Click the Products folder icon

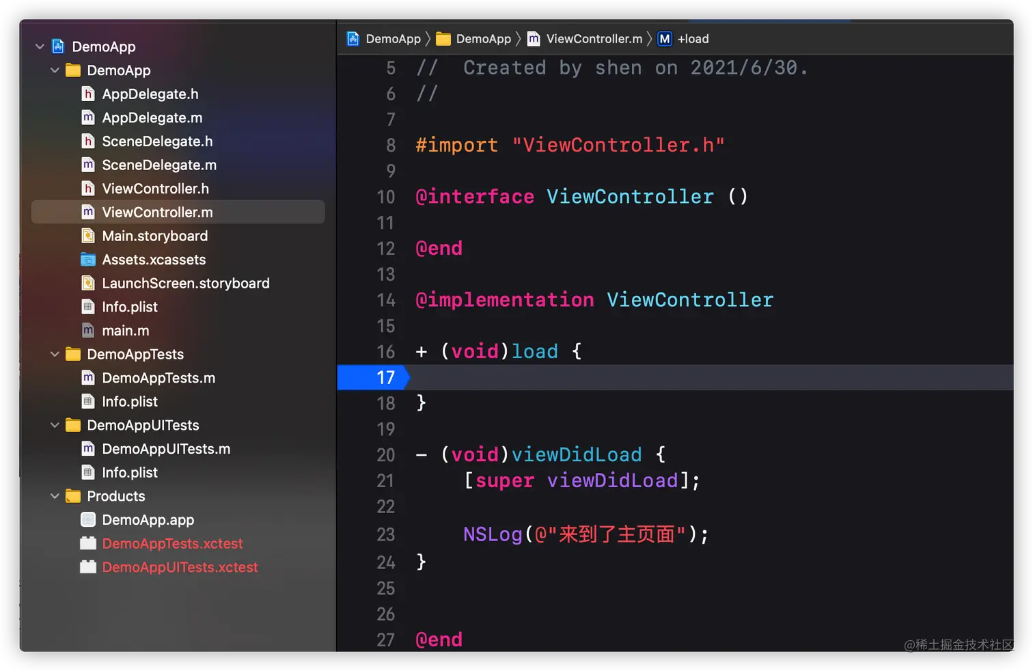(x=73, y=496)
